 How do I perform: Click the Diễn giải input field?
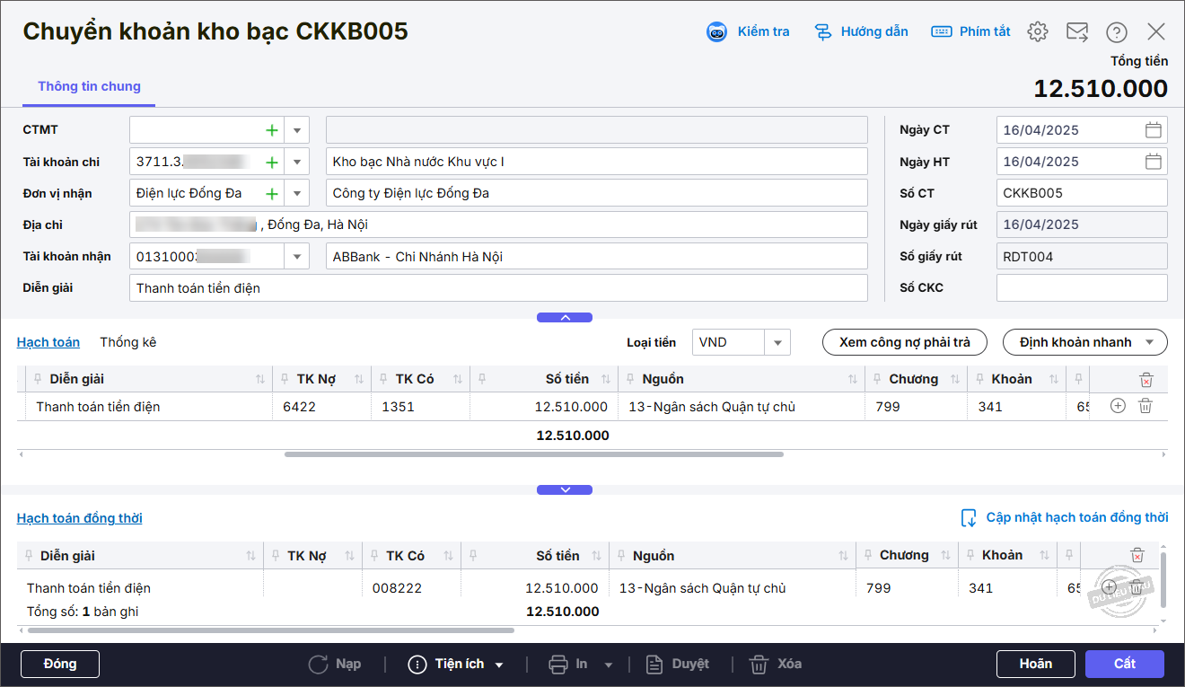click(498, 288)
